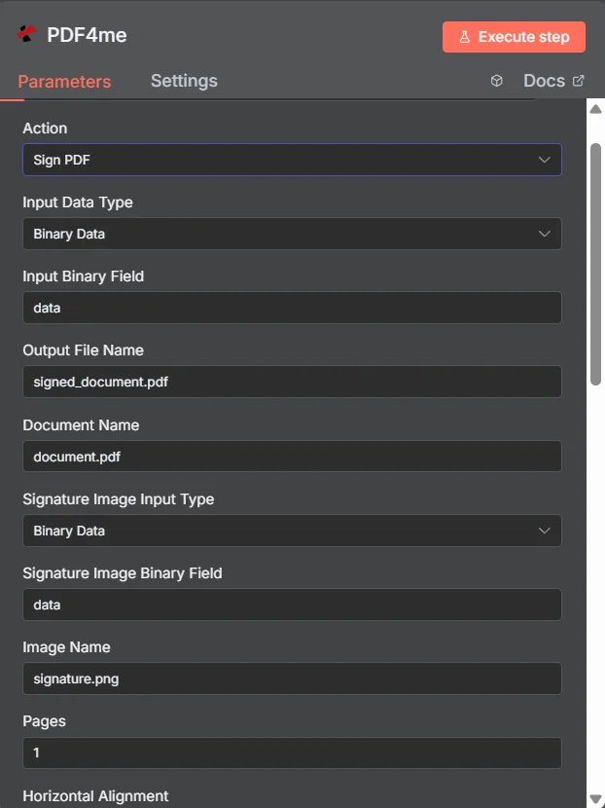Switch to the Parameters tab
The width and height of the screenshot is (605, 808).
tap(64, 82)
